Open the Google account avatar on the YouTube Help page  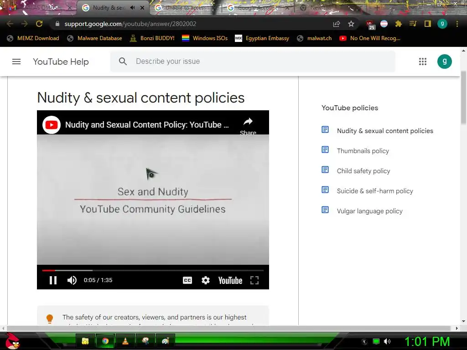pos(444,62)
